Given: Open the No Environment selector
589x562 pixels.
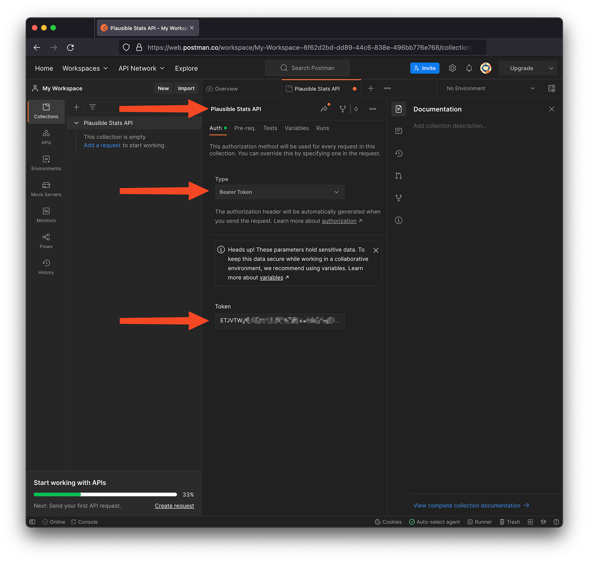Looking at the screenshot, I should [491, 88].
